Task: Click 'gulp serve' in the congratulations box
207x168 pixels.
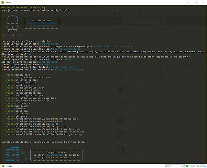Action: coord(48,158)
